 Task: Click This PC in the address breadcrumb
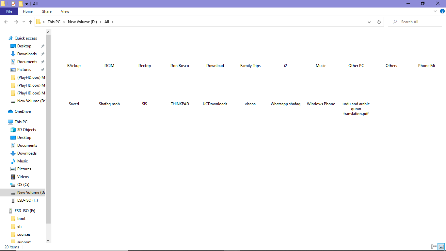[x=54, y=22]
